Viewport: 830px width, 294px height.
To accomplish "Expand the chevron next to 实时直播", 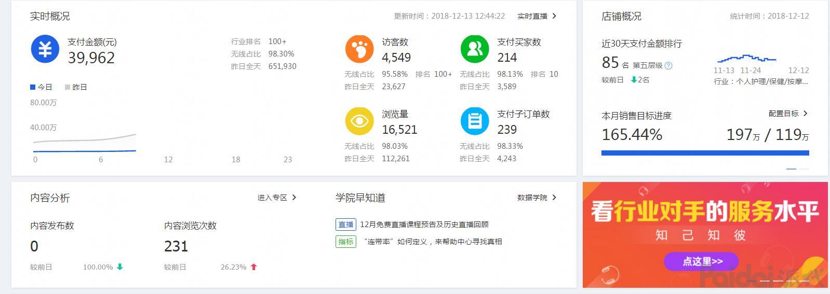I will tap(554, 16).
